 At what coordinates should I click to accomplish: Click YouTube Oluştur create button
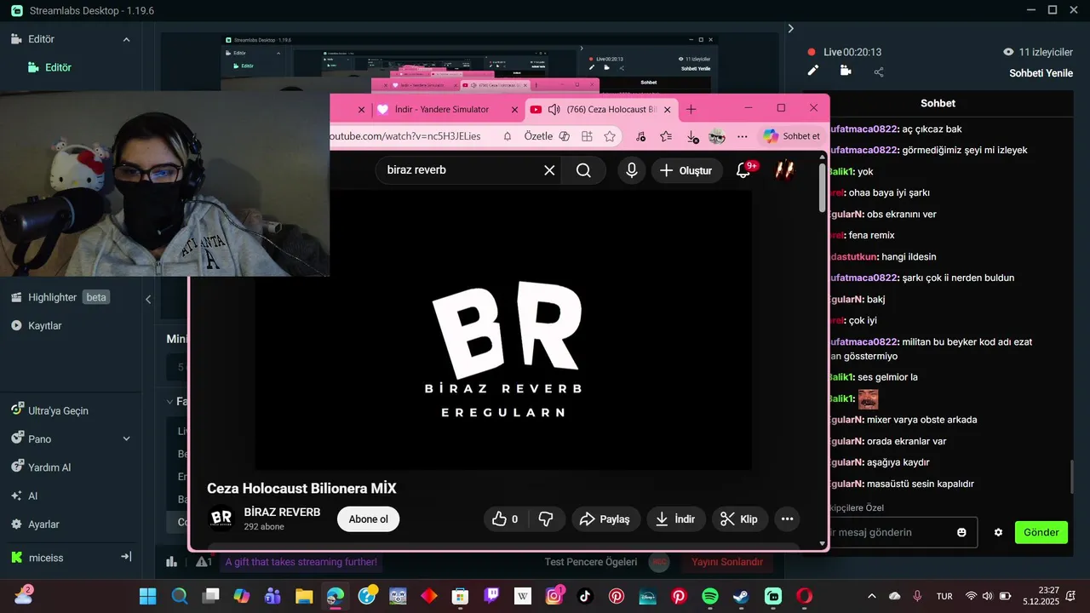686,170
